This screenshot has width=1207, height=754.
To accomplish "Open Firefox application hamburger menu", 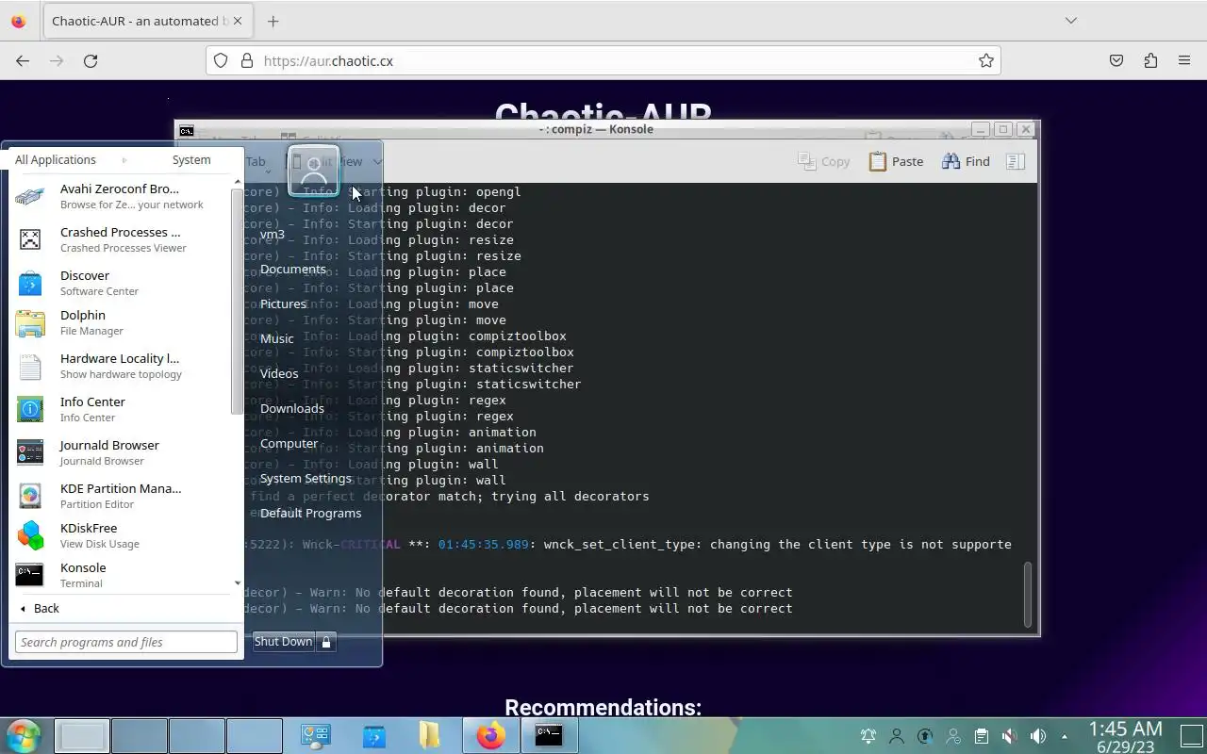I will pos(1184,60).
